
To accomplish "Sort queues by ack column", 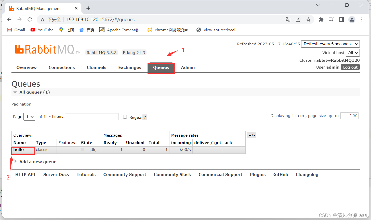I will [228, 143].
